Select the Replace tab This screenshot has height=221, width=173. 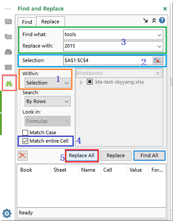coord(50,22)
